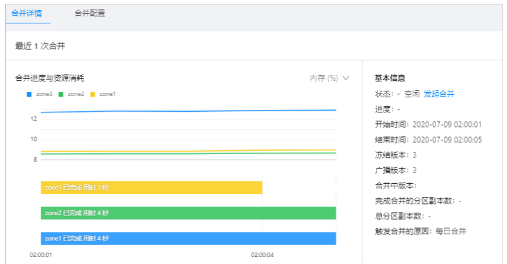
Task: Click the 基本信息 section title
Action: 390,78
